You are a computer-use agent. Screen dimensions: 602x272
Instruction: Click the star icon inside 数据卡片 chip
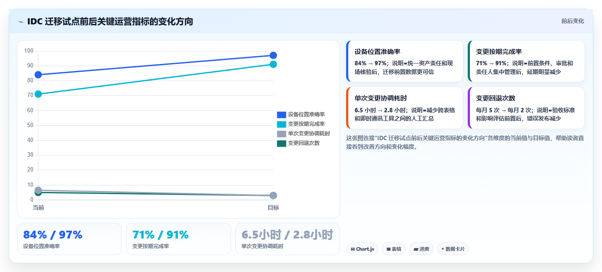pos(443,249)
